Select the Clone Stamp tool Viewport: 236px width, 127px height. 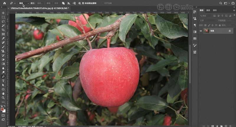tap(3, 51)
